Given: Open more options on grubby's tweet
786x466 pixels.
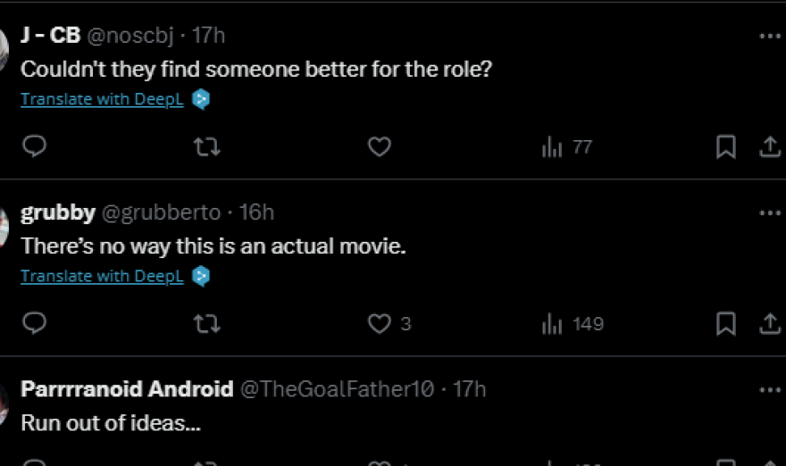Looking at the screenshot, I should click(x=770, y=213).
